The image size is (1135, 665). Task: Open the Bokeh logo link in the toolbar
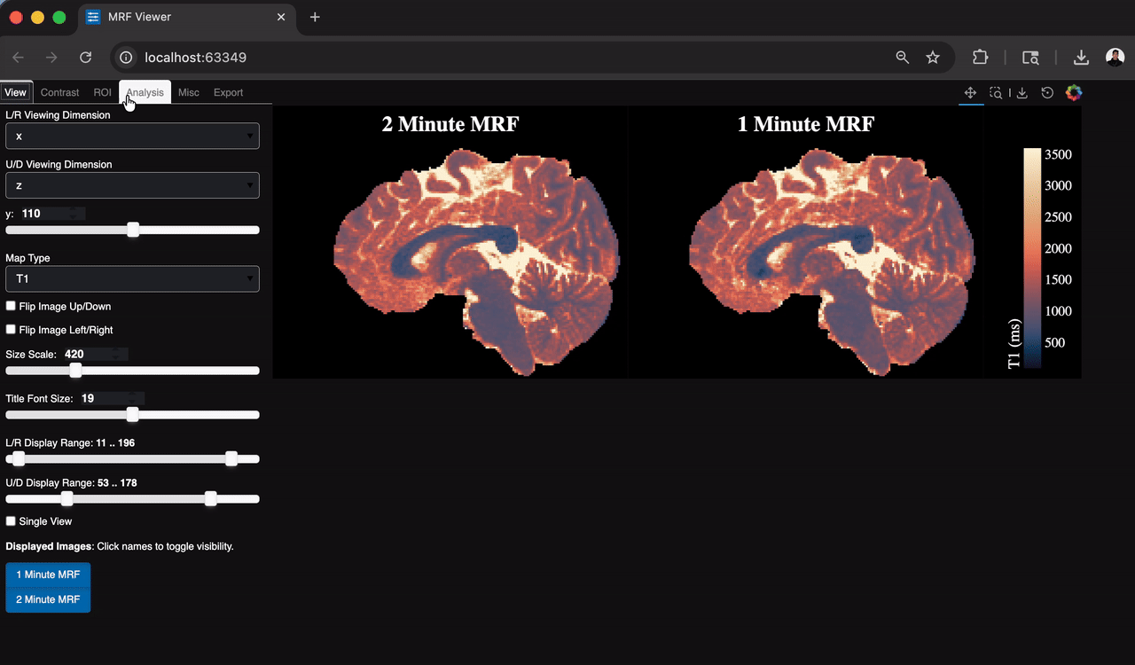pos(1074,92)
